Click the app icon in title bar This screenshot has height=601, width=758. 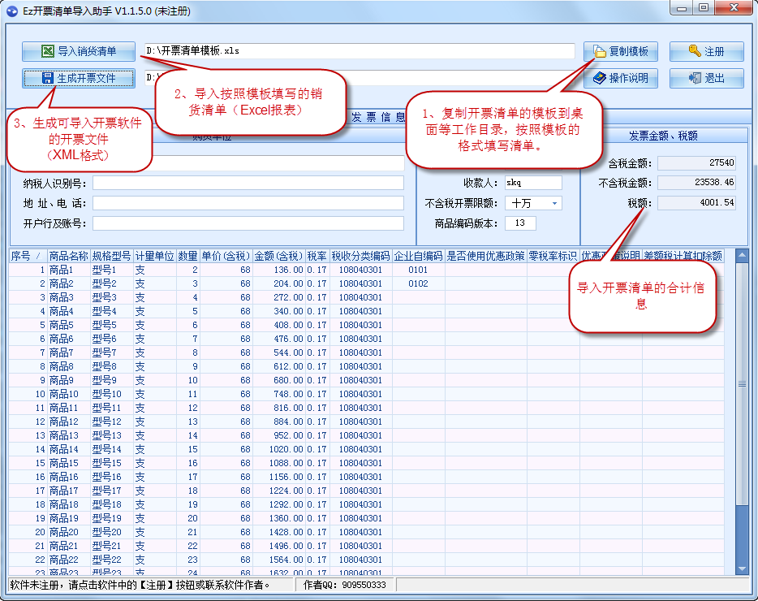click(11, 8)
